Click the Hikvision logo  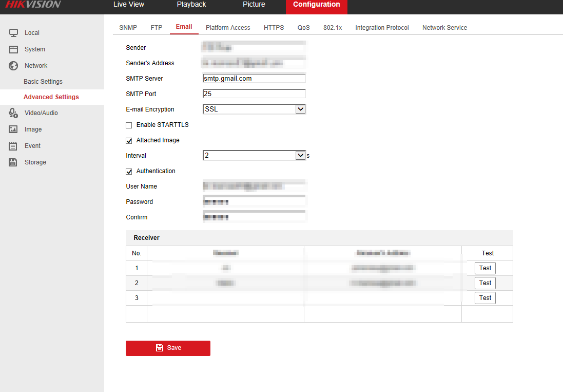pyautogui.click(x=33, y=5)
